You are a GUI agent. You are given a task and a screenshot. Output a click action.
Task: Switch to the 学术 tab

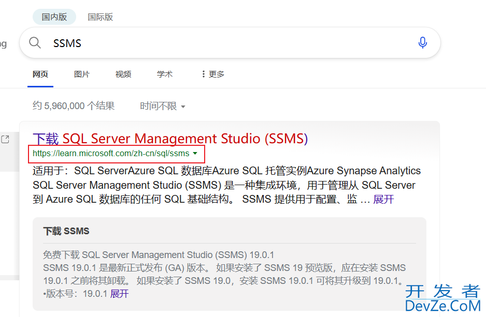[x=165, y=74]
